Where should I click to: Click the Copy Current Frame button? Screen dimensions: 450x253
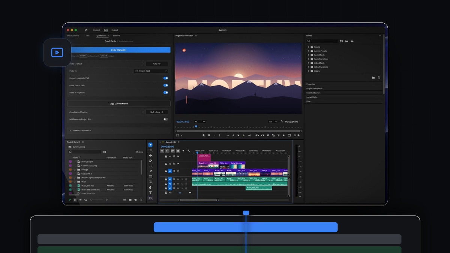click(118, 103)
